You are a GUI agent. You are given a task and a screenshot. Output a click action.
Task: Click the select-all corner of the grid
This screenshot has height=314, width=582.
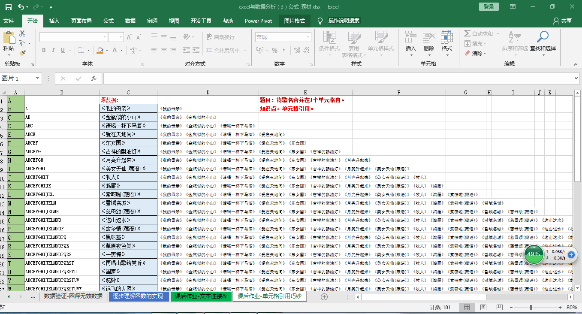(x=3, y=92)
